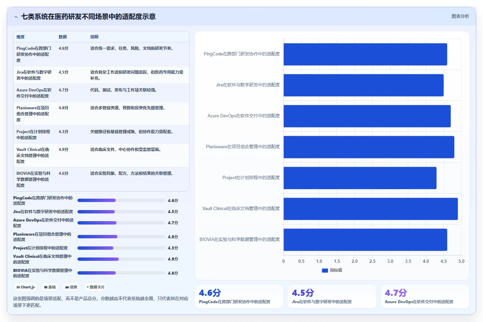The height and width of the screenshot is (322, 483).
Task: Click the PingCode progress bar showing 4.6分
Action: pos(121,200)
